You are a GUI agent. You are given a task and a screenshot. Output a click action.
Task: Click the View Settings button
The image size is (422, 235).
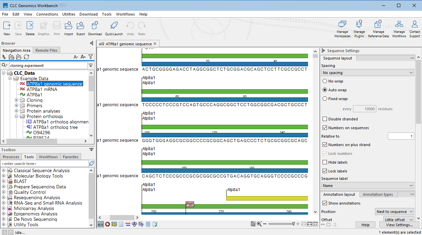click(x=399, y=225)
